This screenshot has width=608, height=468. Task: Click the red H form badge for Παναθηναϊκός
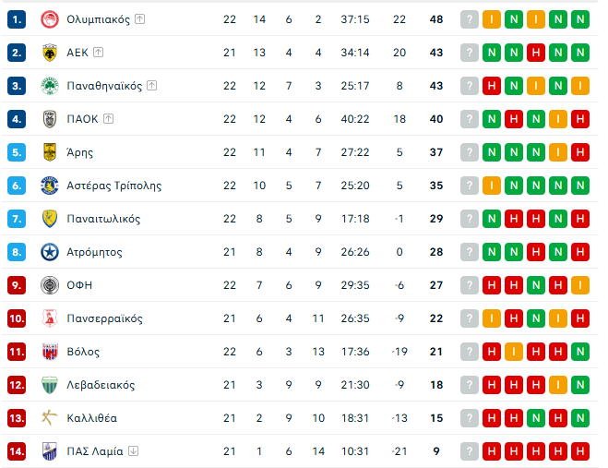tap(492, 86)
